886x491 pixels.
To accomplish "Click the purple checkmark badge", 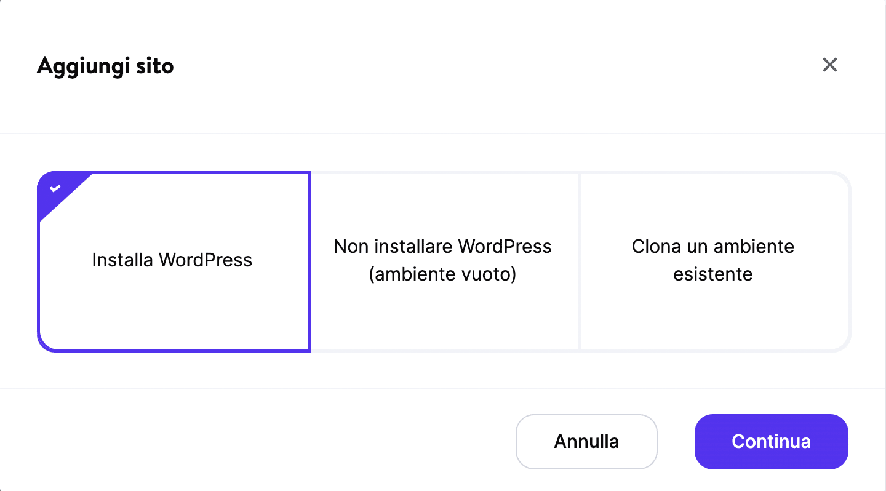I will (x=55, y=188).
